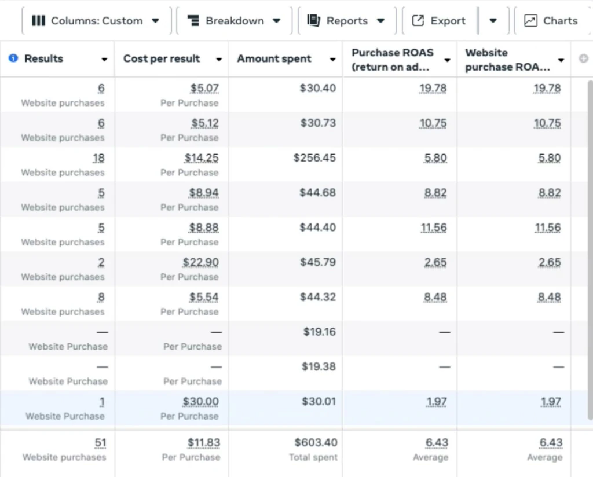Click the amount spent $30.40
This screenshot has height=477, width=593.
pyautogui.click(x=318, y=88)
